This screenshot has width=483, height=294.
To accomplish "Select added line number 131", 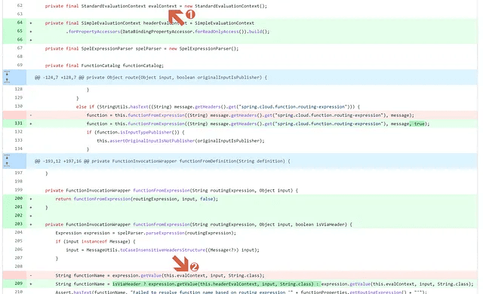I will coord(18,124).
